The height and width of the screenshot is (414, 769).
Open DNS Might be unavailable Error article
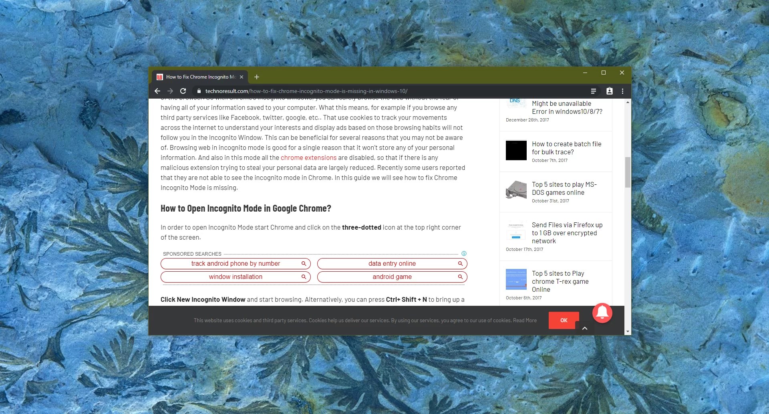click(x=567, y=107)
